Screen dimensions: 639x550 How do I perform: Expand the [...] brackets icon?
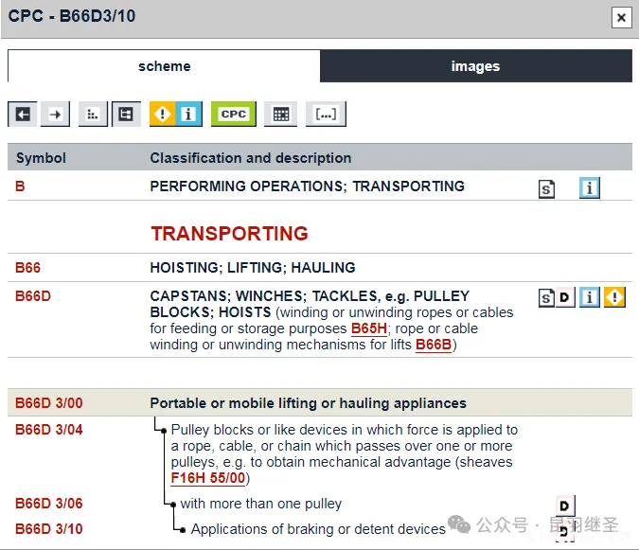[326, 114]
